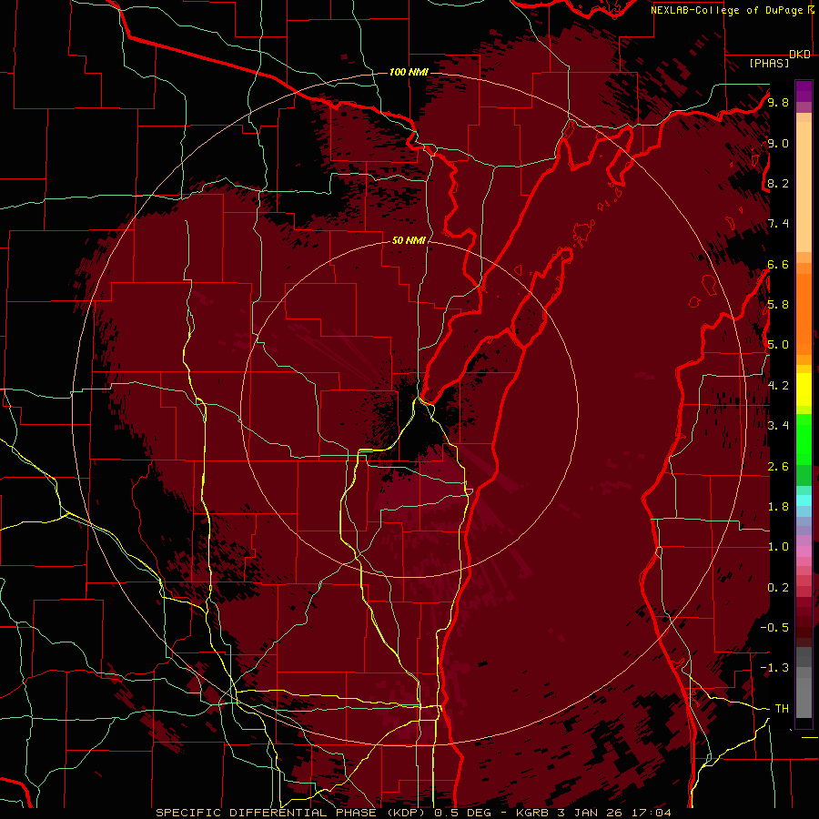
Task: Click the "100 NMI" range ring label
Action: [409, 72]
